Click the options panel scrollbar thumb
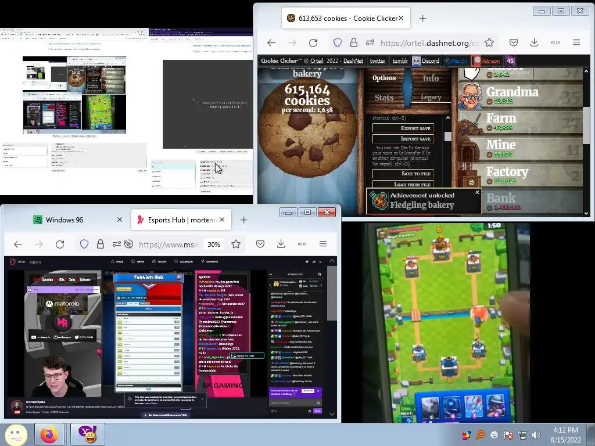The image size is (595, 446). tap(448, 136)
